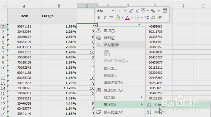This screenshot has height=117, width=211.
Task: Click the paste option clipboard icon
Action: point(107,53)
